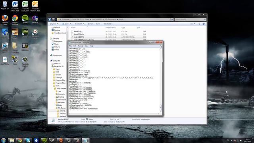Open the Organize dropdown in Explorer
Screen dimensions: 254x143
coord(54,24)
